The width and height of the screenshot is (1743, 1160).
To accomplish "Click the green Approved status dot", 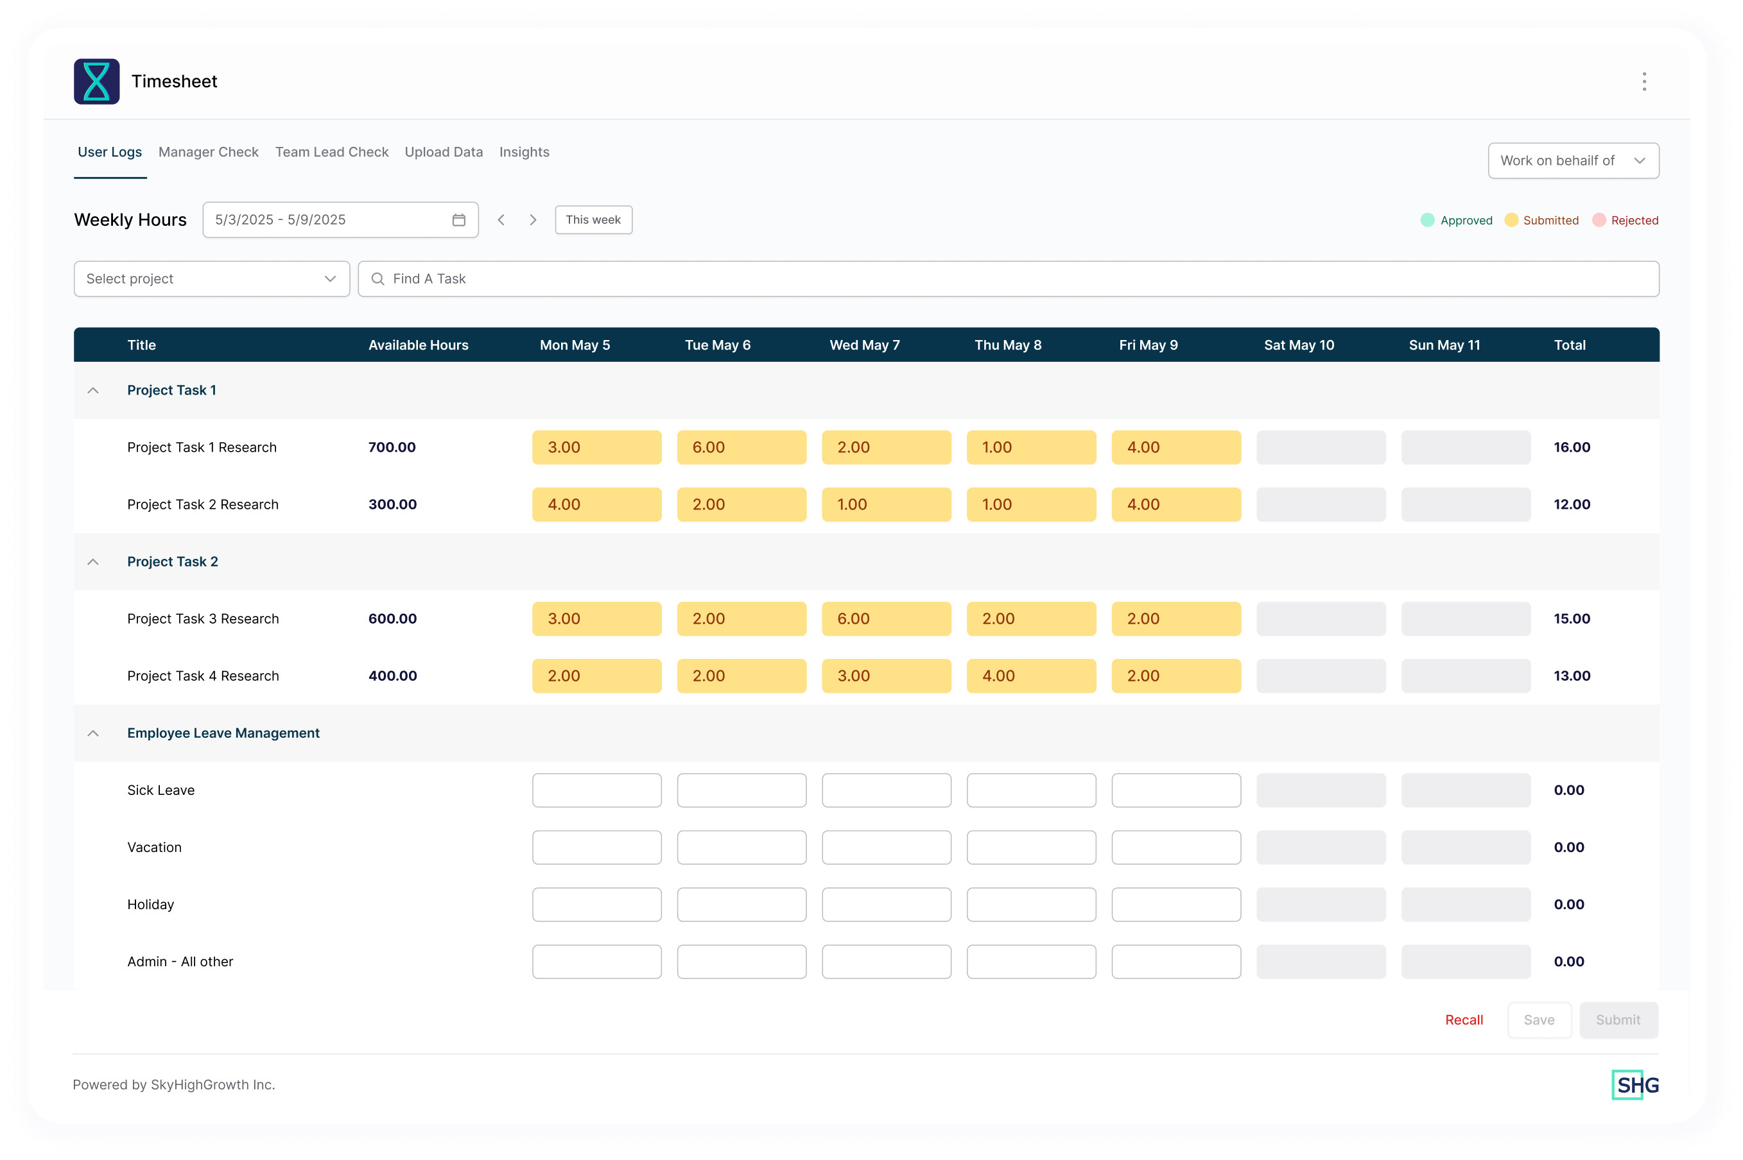I will tap(1427, 221).
